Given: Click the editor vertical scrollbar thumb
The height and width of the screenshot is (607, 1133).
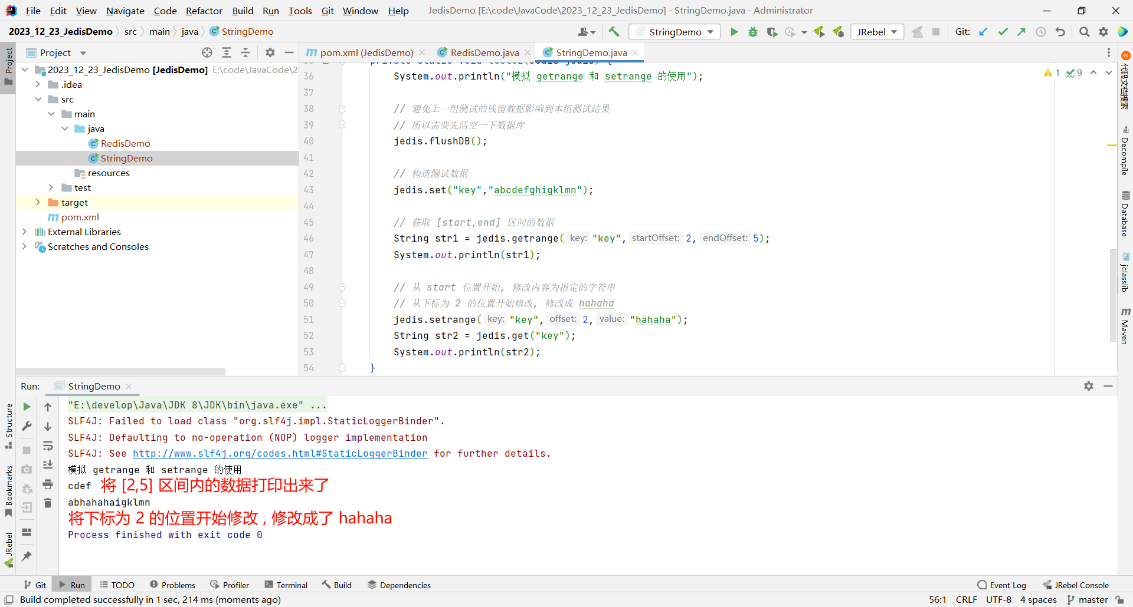Looking at the screenshot, I should click(1113, 295).
